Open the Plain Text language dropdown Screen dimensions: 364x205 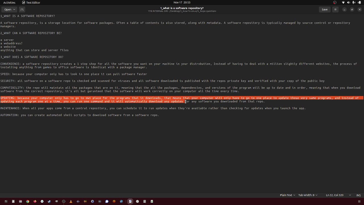click(x=288, y=195)
